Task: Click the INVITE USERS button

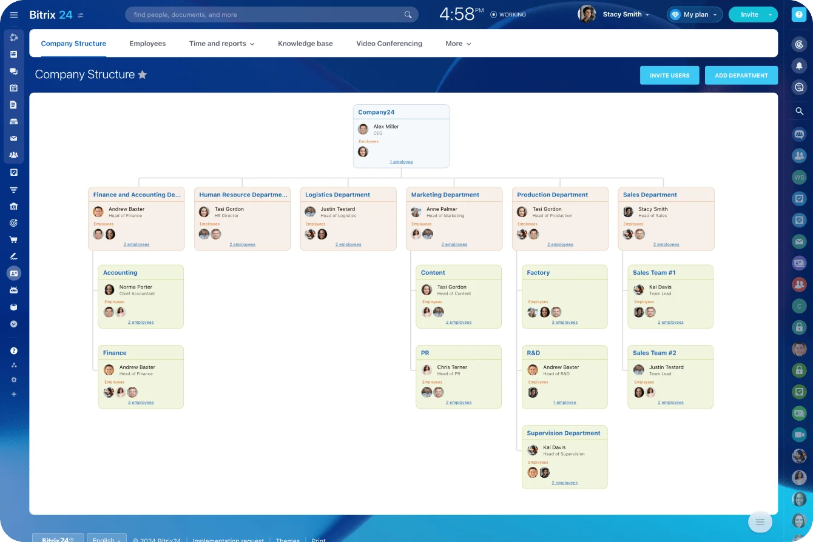Action: point(670,75)
